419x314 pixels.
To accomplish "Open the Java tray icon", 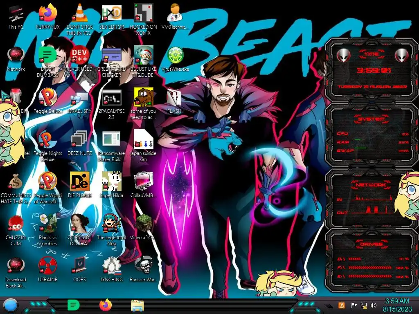I will [341, 305].
